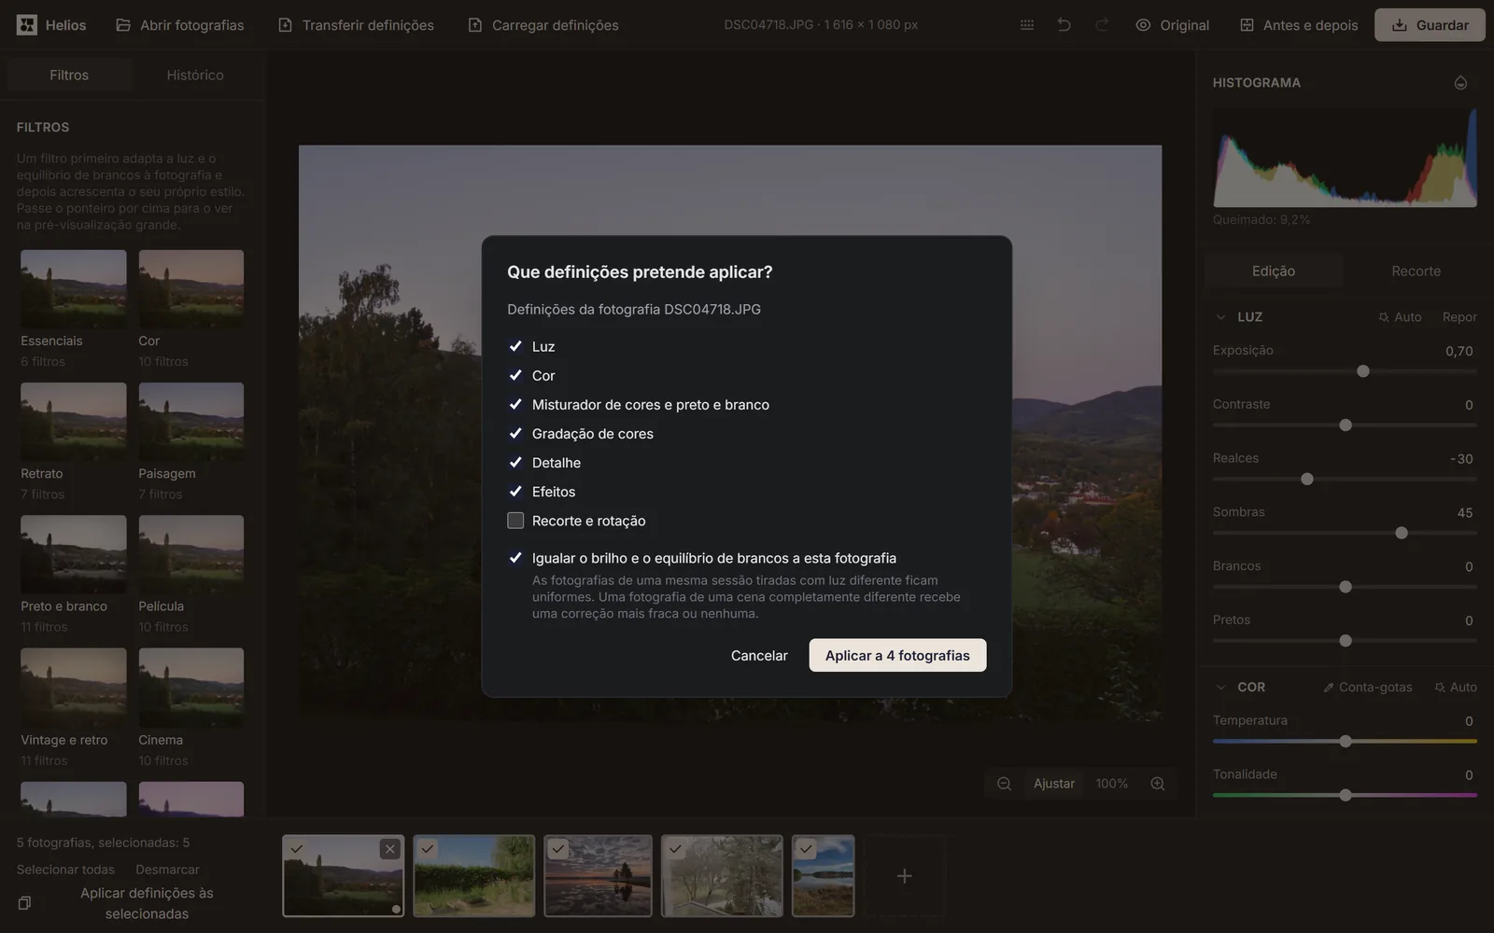Switch to the Histórico tab
The image size is (1494, 933).
(195, 75)
